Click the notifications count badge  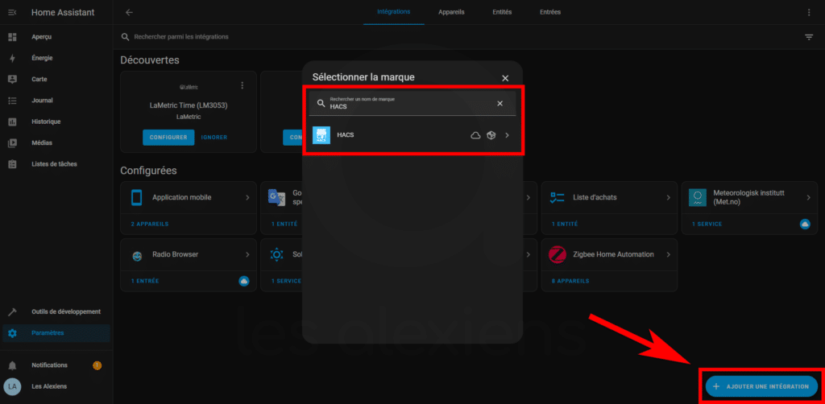tap(97, 365)
